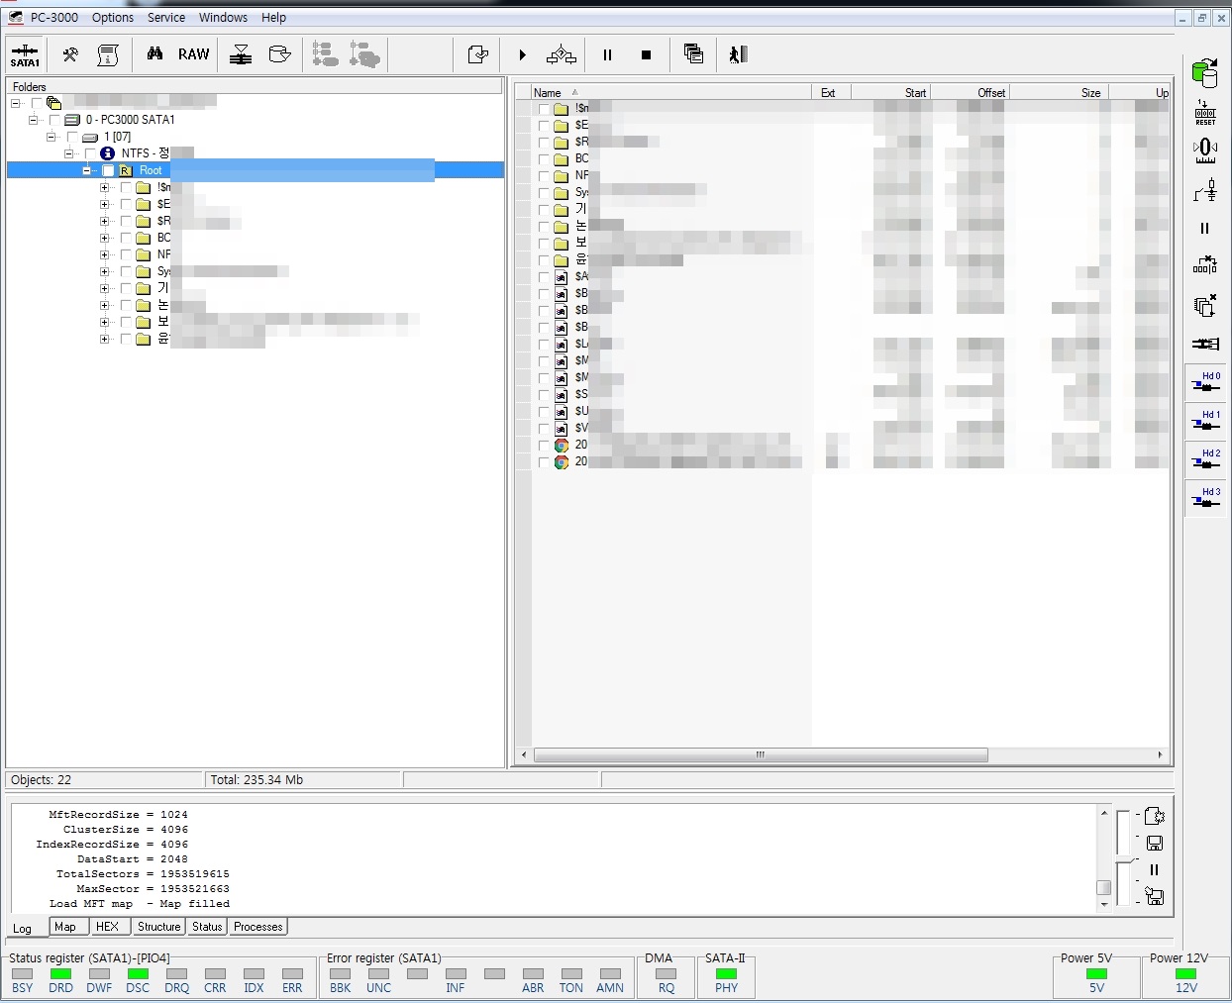This screenshot has width=1232, height=1003.
Task: Click the checkmark document icon in the toolbar
Action: 477,54
